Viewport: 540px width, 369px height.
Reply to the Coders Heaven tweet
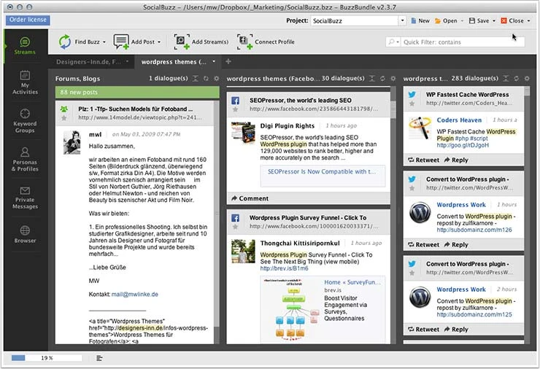pyautogui.click(x=456, y=160)
